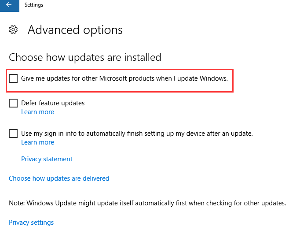Tick the Defer feature updates checkbox

coord(13,103)
